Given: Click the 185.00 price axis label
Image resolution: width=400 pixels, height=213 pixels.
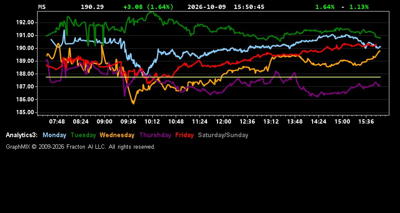Looking at the screenshot, I should pos(25,112).
